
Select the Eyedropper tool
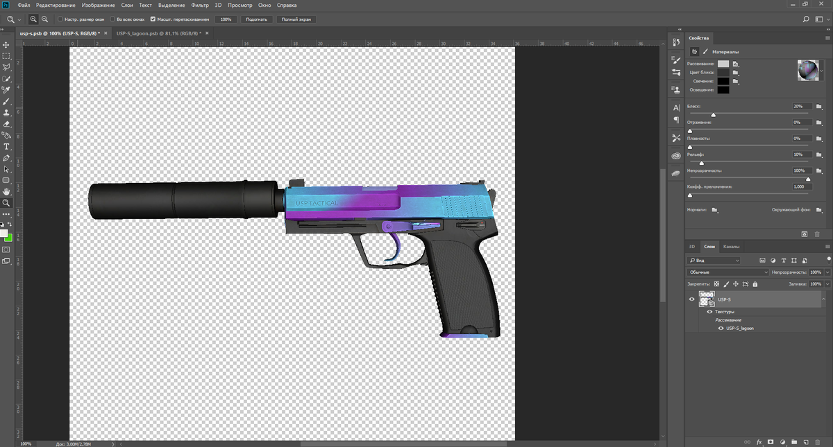[x=6, y=89]
